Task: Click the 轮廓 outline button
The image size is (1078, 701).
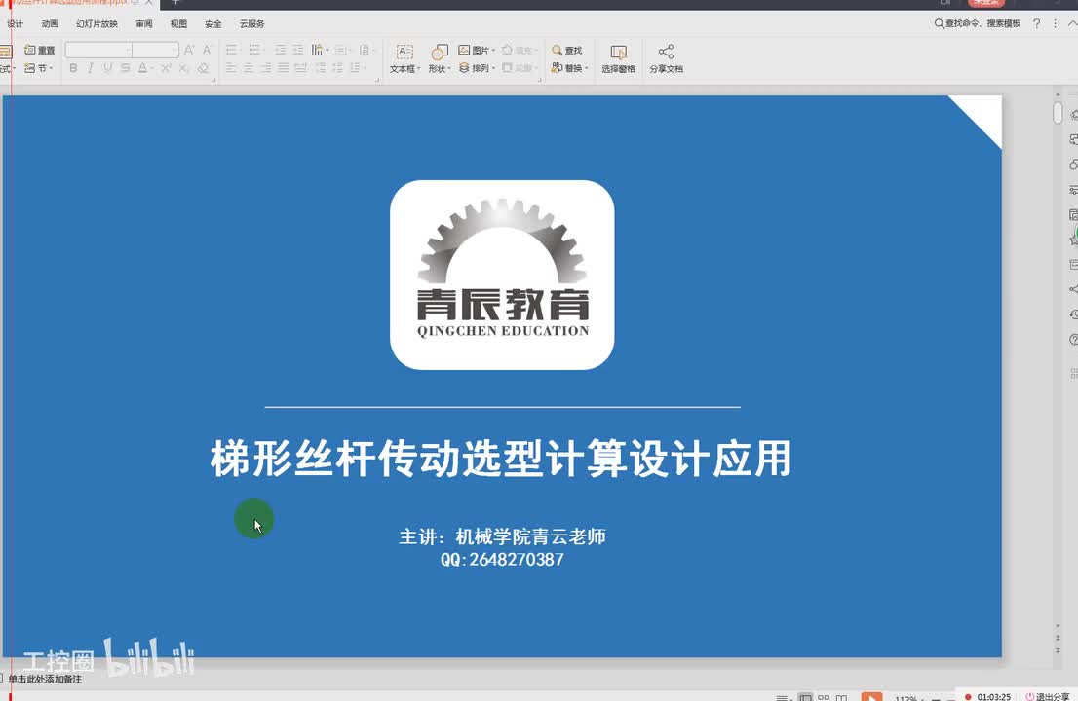Action: coord(519,68)
